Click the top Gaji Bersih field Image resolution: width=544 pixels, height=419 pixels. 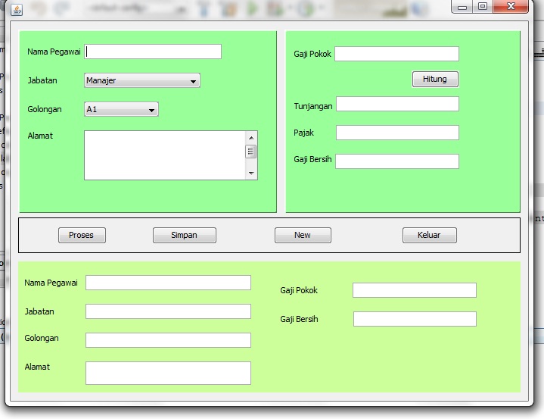397,161
